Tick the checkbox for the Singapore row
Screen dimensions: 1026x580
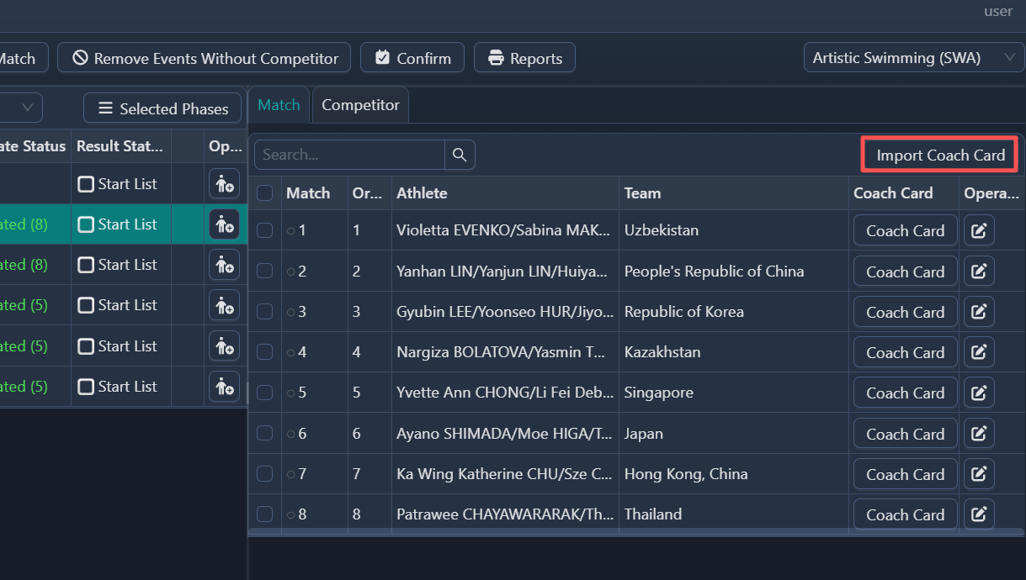[x=264, y=393]
